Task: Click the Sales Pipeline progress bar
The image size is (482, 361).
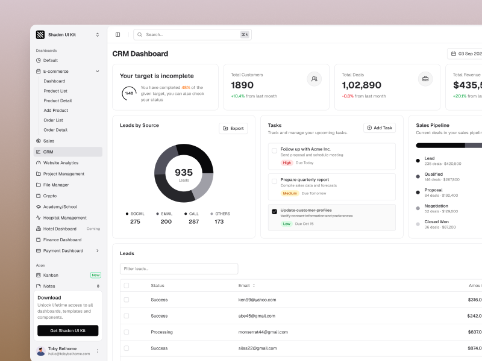Action: pos(449,144)
